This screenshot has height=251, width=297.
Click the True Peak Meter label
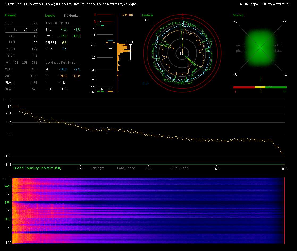click(57, 23)
